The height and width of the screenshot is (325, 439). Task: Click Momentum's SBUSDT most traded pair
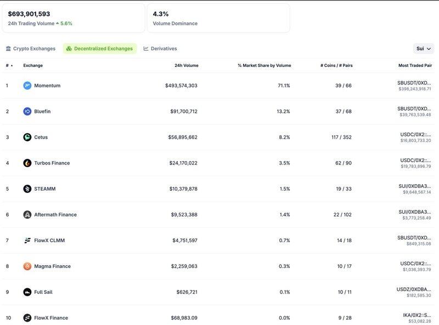click(x=414, y=83)
